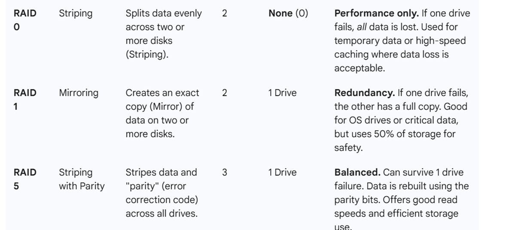
Task: Click the "Mirroring" cell
Action: point(79,93)
